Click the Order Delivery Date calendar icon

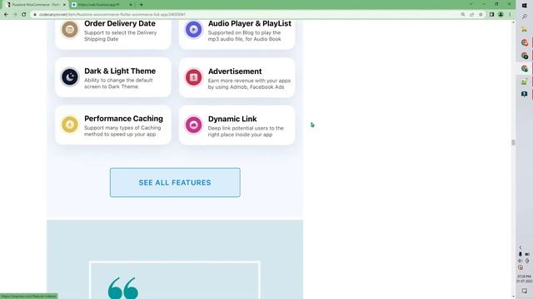click(70, 30)
